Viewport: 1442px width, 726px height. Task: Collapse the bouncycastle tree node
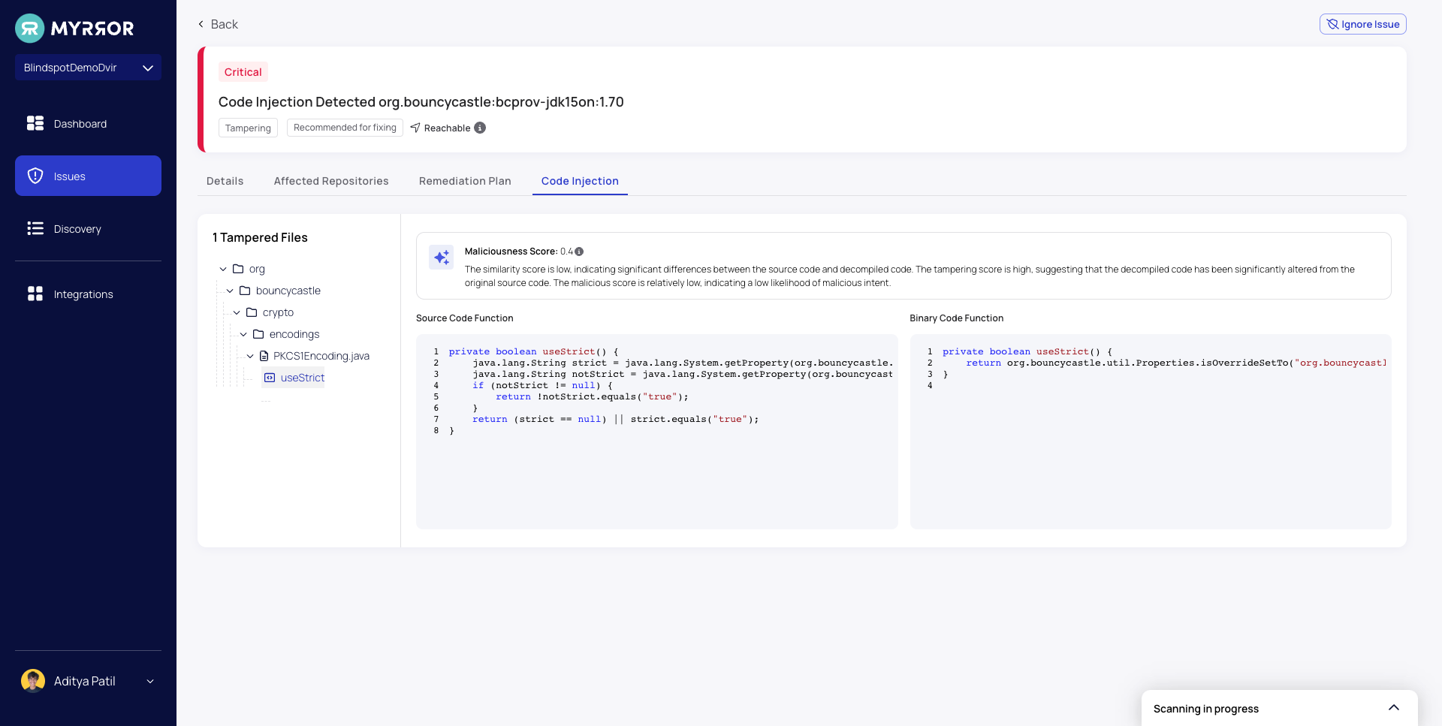(230, 291)
